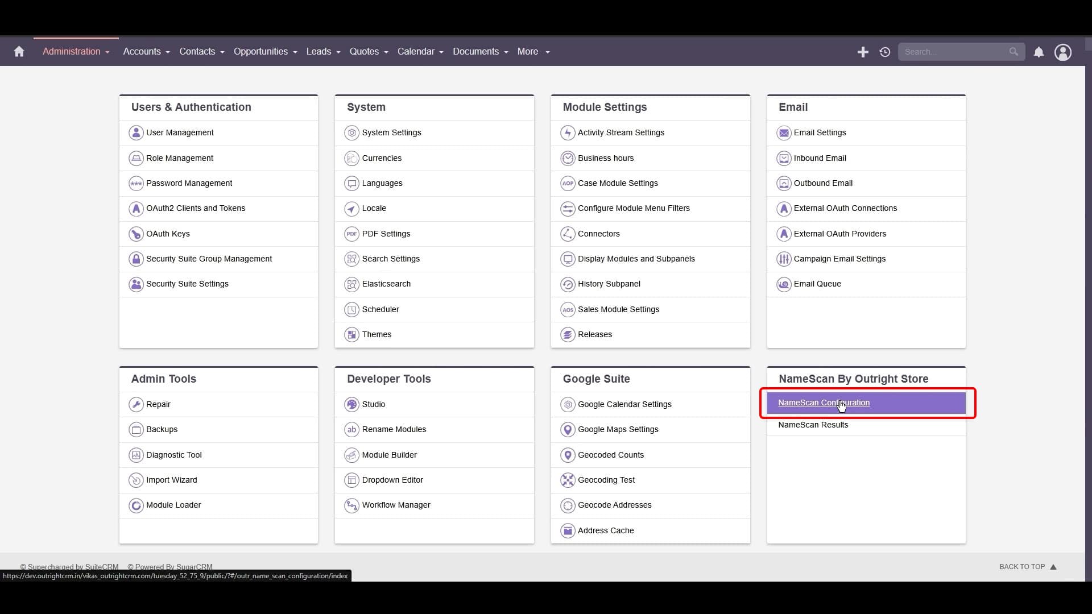Click the Google Calendar Settings icon

click(x=568, y=404)
